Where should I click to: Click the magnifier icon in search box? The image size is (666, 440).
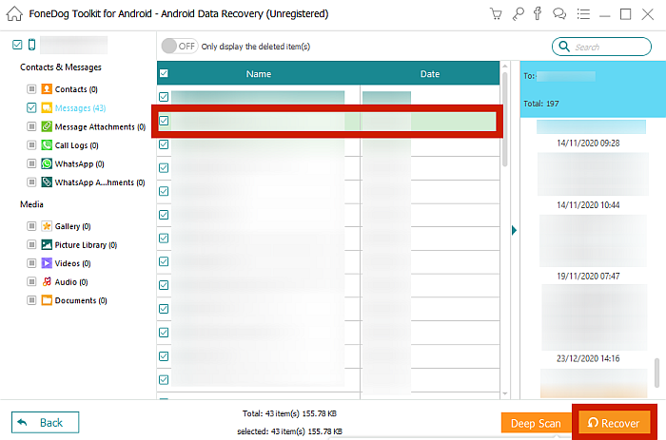(x=564, y=47)
